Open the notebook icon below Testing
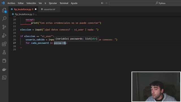181x102 pixels. (4, 61)
